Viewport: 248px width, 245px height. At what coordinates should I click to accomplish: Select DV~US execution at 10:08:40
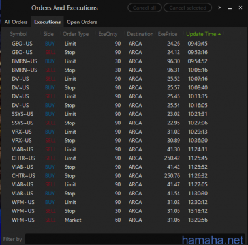[x=124, y=87]
